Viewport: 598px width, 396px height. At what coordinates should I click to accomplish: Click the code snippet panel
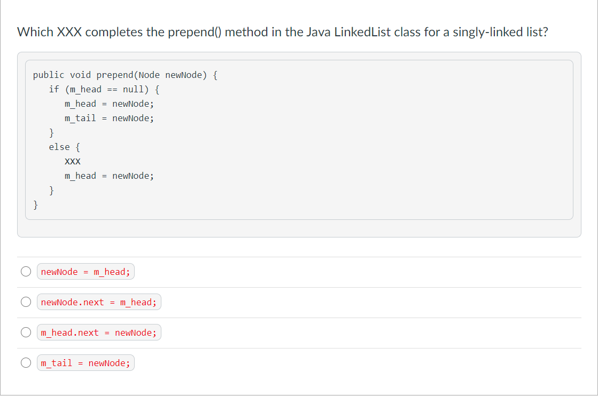[x=299, y=139]
